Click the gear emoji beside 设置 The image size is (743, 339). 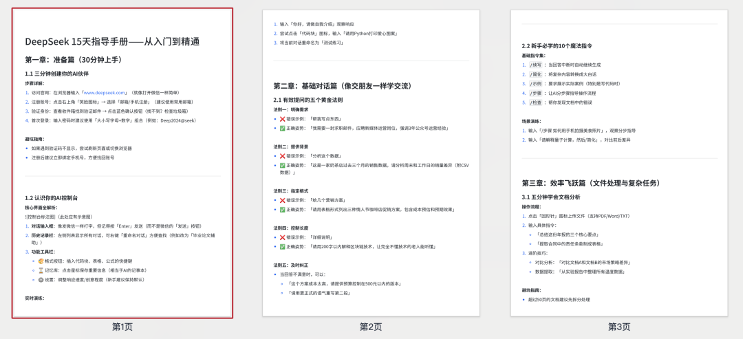tap(42, 279)
